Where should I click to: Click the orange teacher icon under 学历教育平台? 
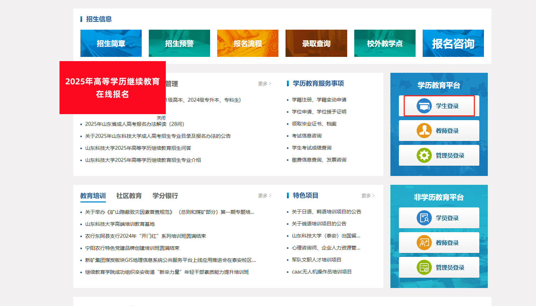tap(424, 131)
